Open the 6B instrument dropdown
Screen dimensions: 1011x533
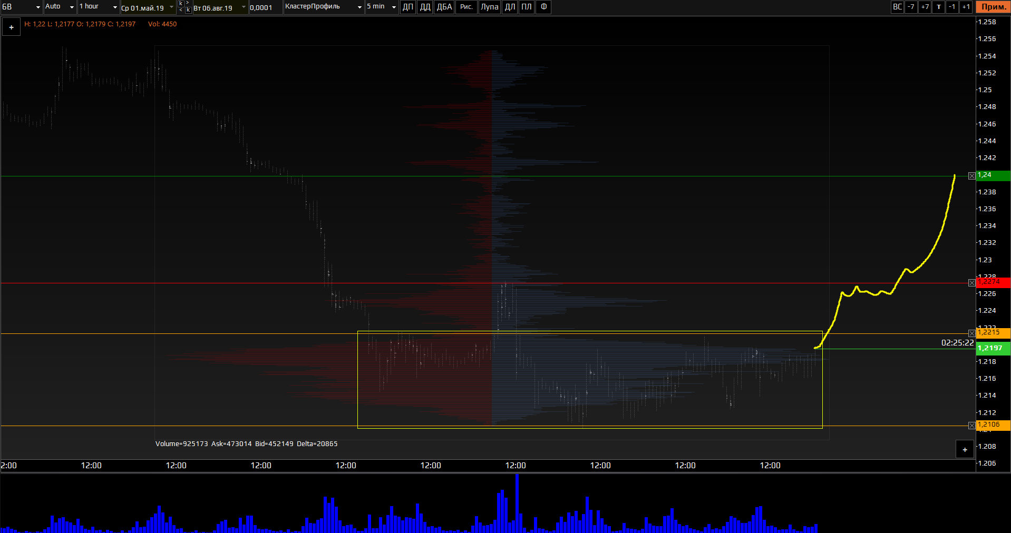click(x=22, y=7)
